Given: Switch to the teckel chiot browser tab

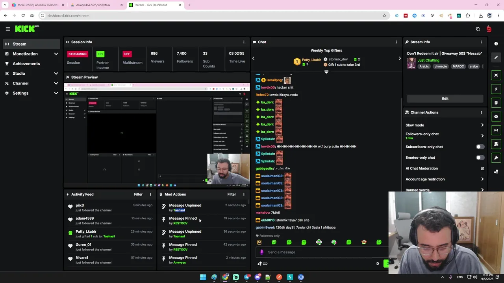Looking at the screenshot, I should (x=37, y=5).
